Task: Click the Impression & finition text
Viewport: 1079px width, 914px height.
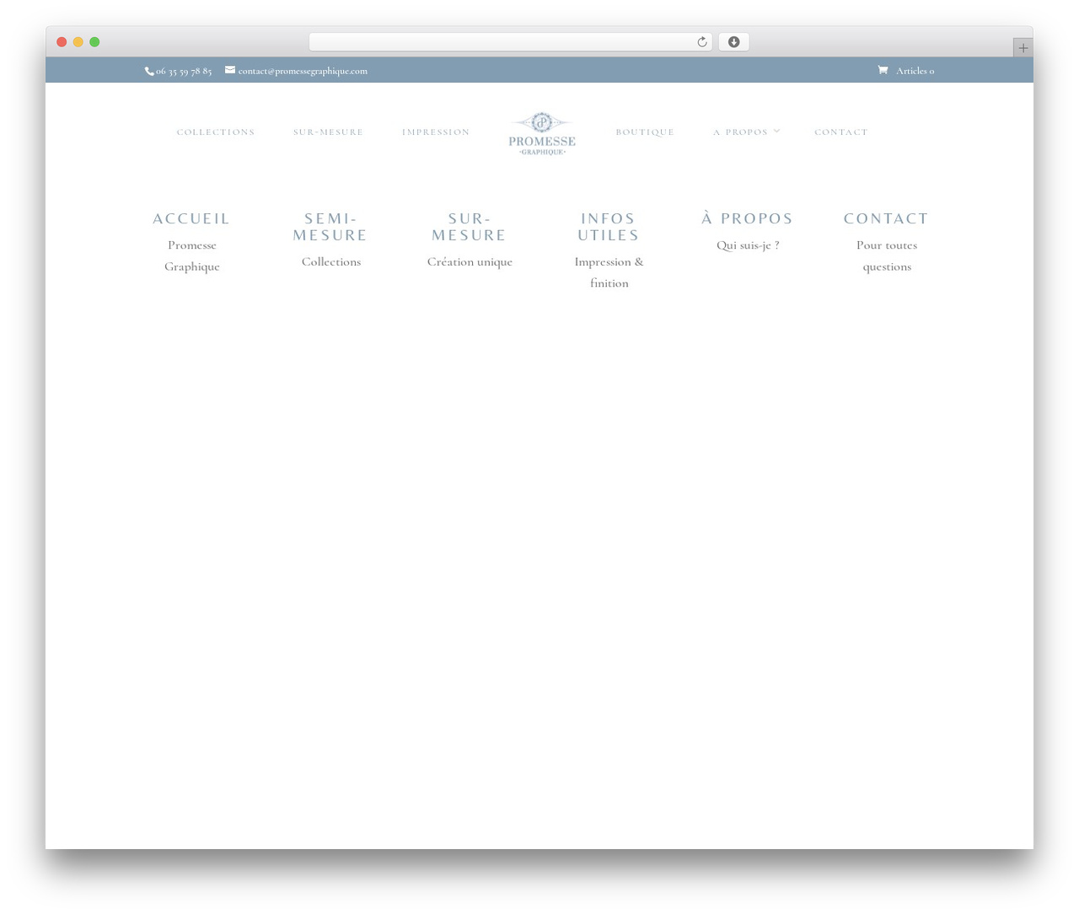Action: 609,272
